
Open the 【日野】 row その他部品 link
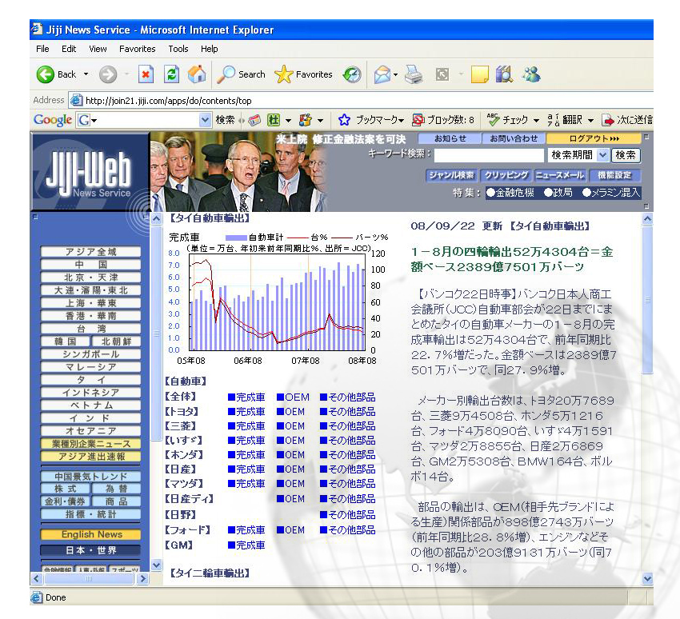point(347,515)
